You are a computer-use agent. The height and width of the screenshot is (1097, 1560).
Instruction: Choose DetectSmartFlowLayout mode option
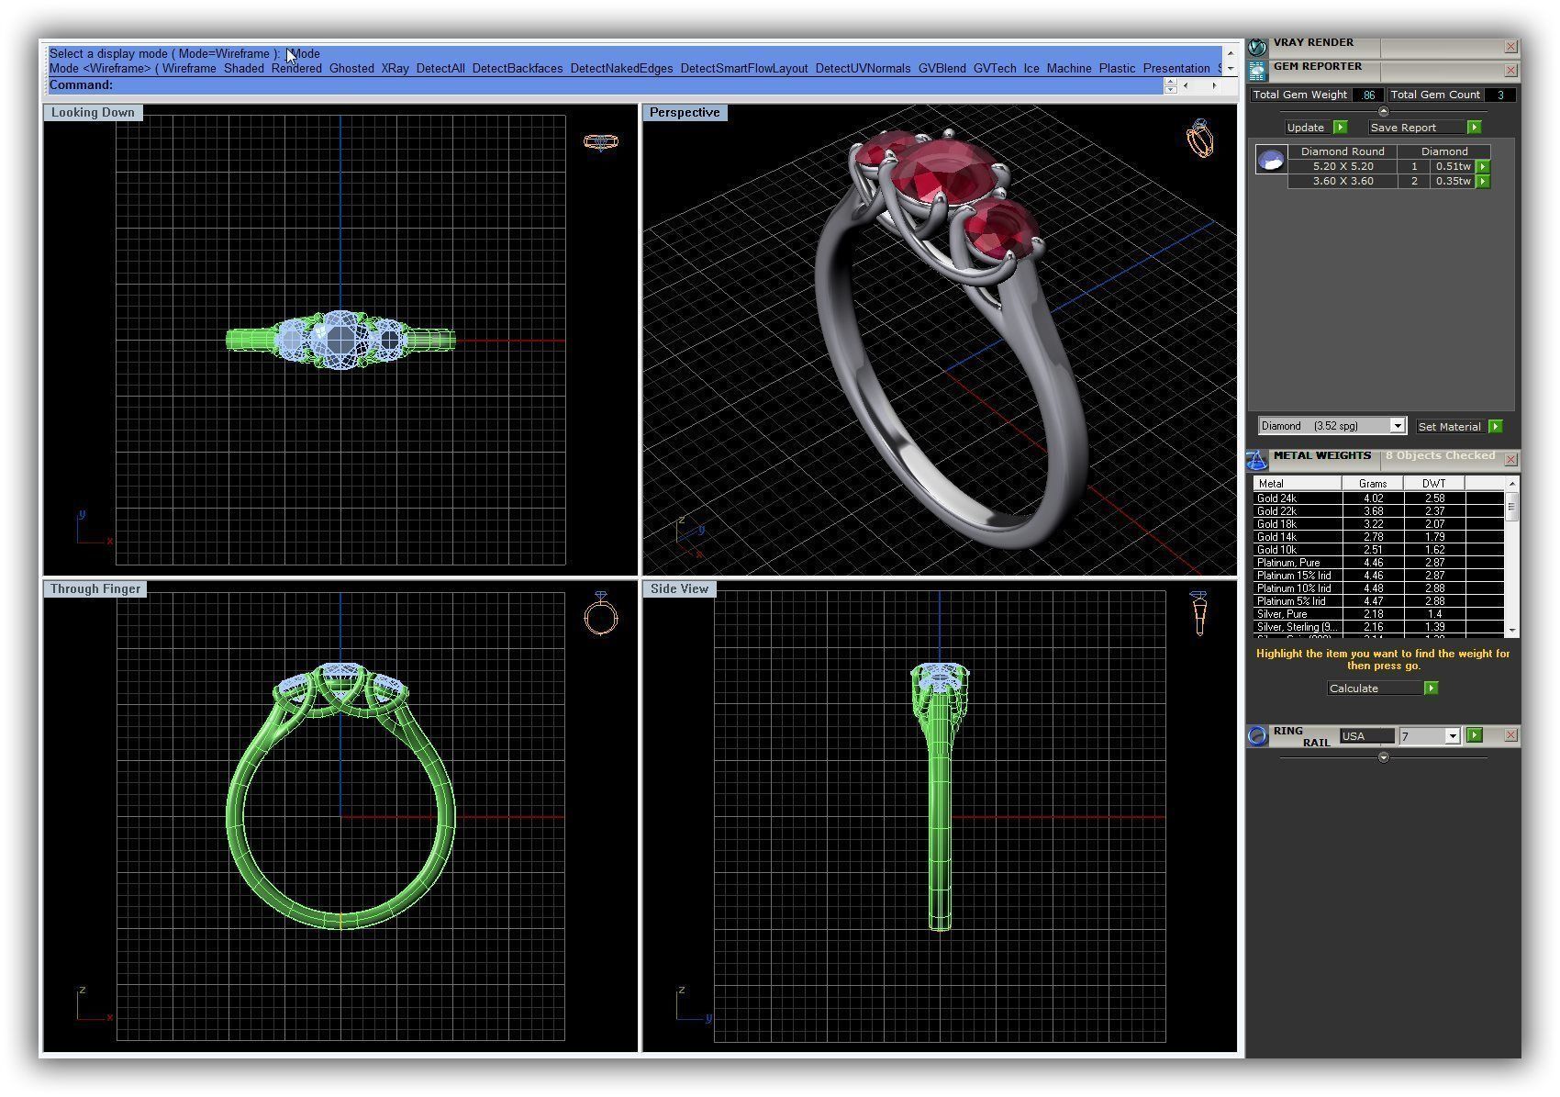tap(744, 68)
